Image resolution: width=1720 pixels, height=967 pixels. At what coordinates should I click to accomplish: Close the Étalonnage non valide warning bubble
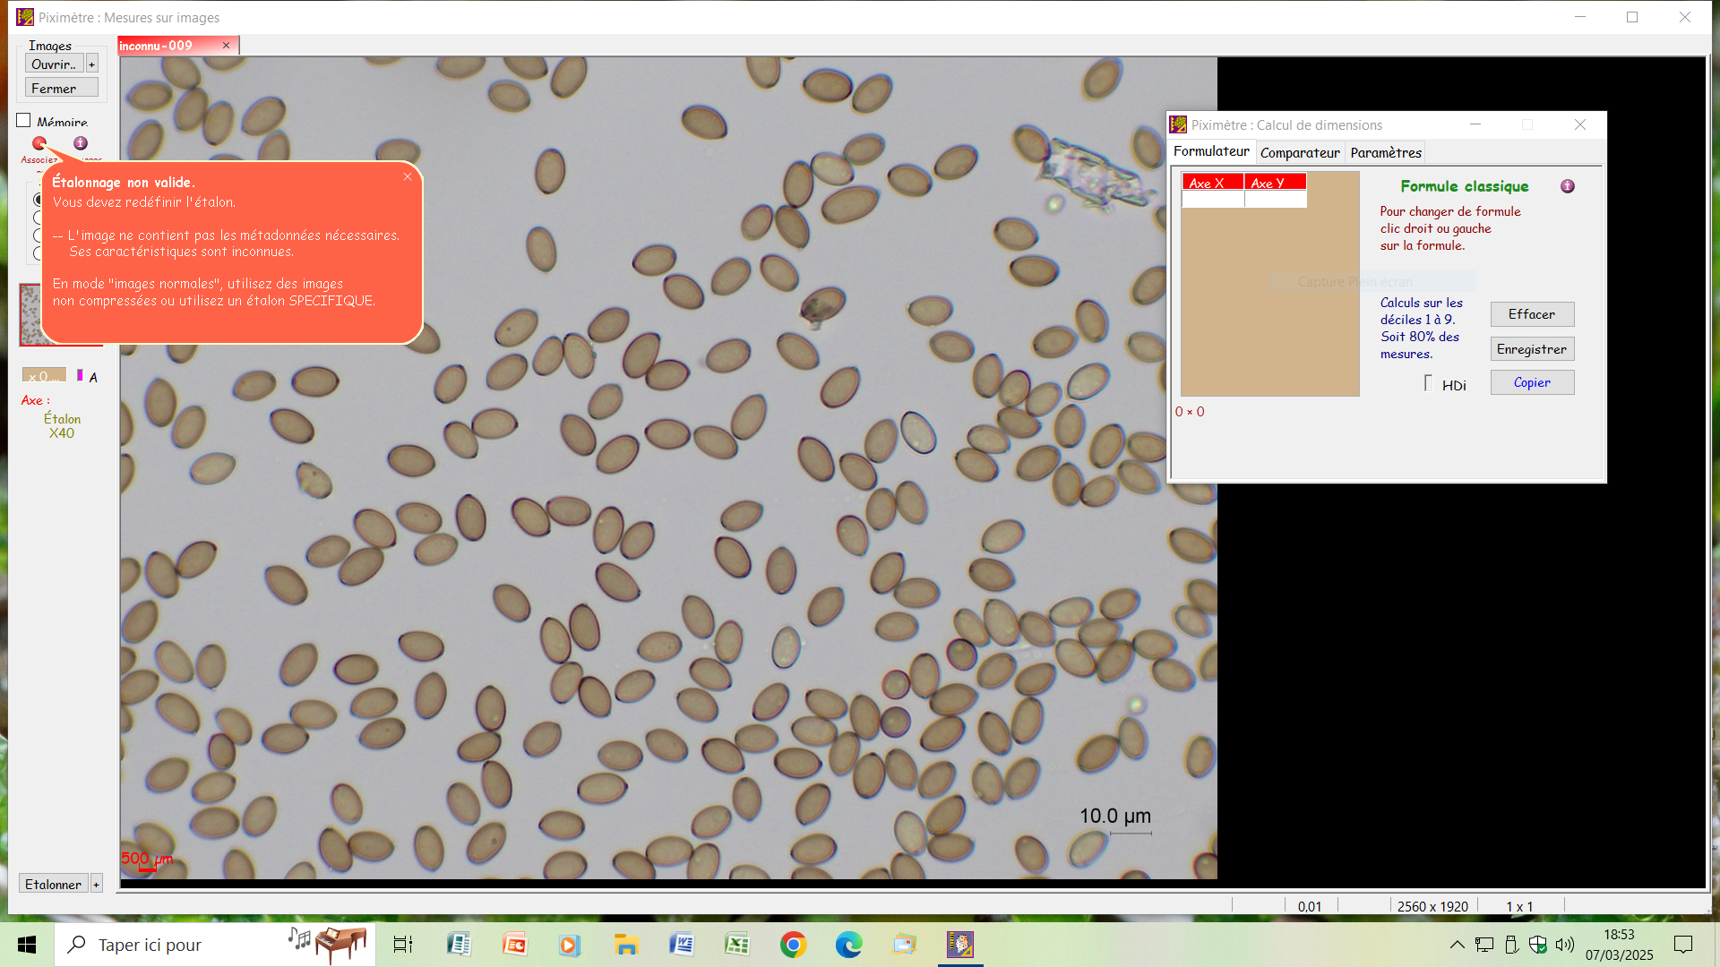(x=408, y=177)
